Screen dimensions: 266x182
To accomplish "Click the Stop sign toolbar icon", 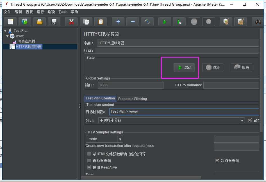I will click(194, 22).
